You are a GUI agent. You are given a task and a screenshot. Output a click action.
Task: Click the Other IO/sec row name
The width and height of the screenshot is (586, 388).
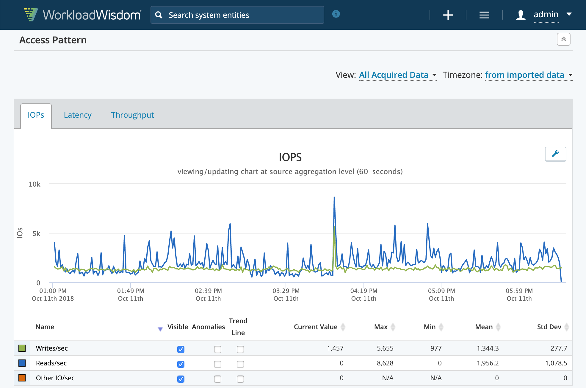click(x=55, y=378)
